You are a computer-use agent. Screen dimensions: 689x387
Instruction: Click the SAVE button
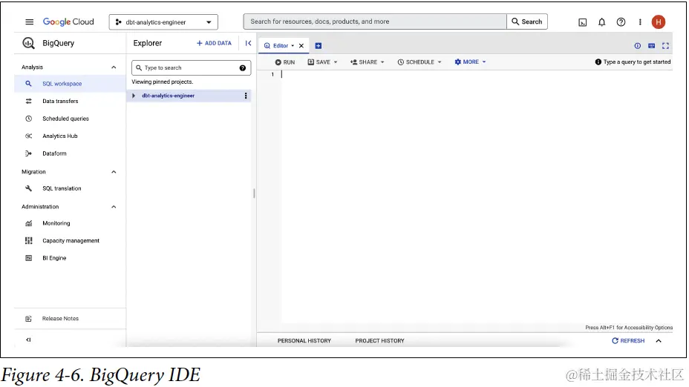click(x=319, y=62)
